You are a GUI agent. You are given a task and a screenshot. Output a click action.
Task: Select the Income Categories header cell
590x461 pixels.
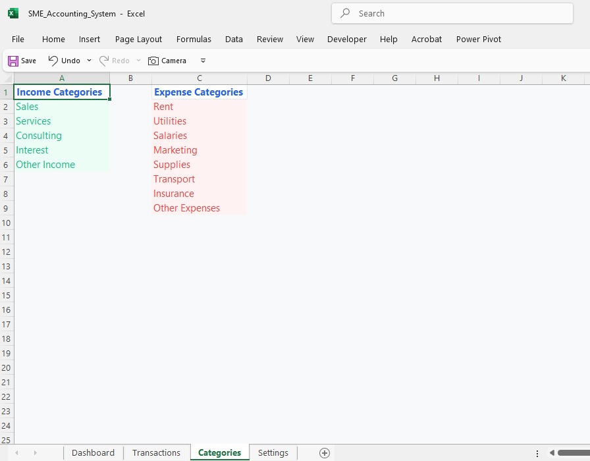click(62, 92)
